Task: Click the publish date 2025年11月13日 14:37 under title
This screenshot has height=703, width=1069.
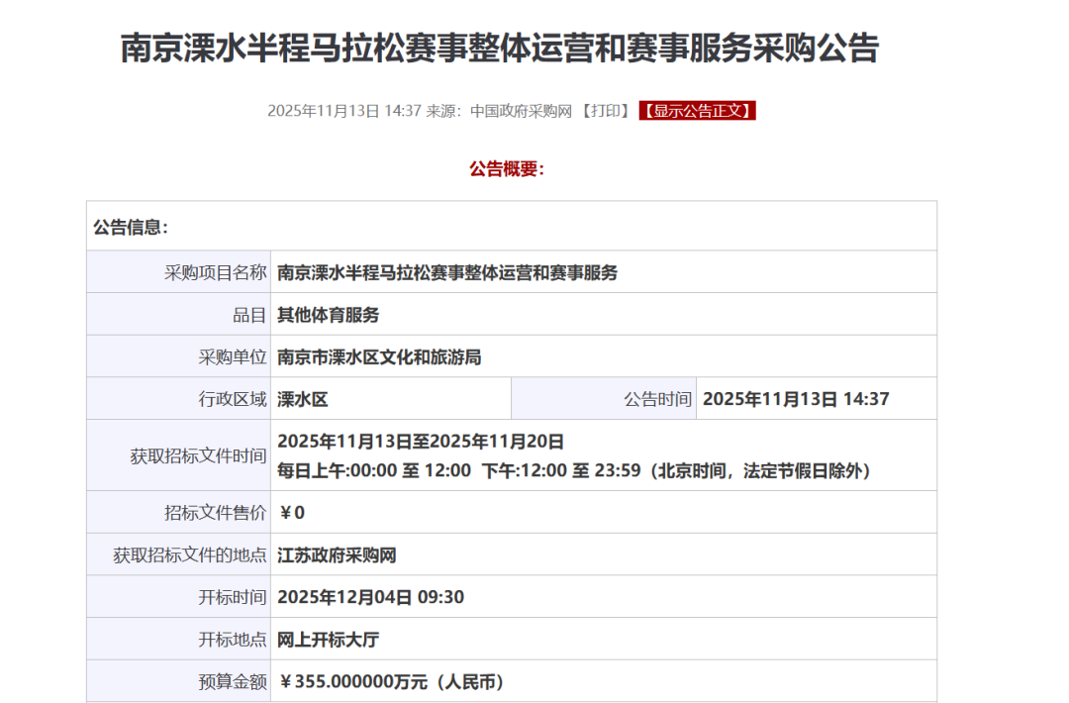Action: pyautogui.click(x=344, y=111)
